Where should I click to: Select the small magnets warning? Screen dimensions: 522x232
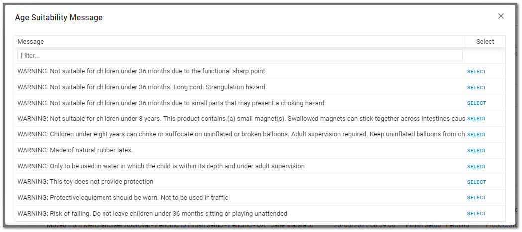click(x=476, y=119)
